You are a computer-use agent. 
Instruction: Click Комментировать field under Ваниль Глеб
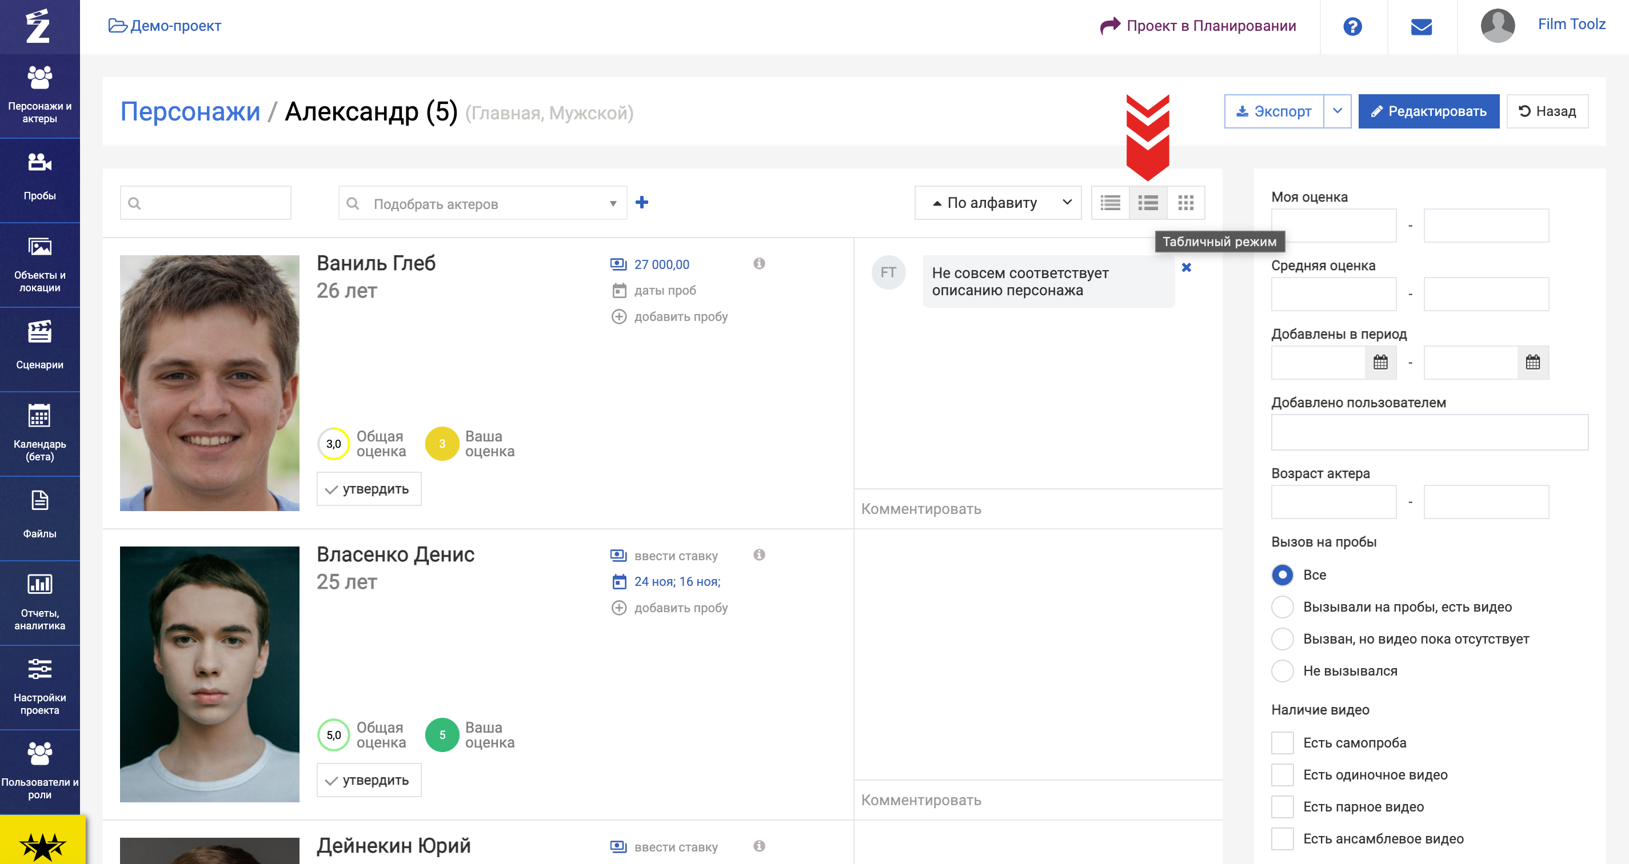point(1038,509)
